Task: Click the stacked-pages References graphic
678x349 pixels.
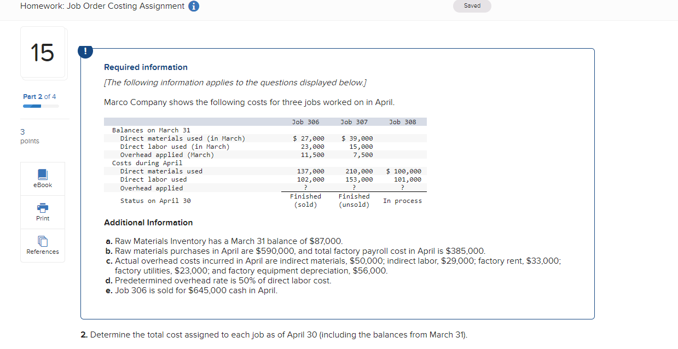Action: tap(42, 241)
